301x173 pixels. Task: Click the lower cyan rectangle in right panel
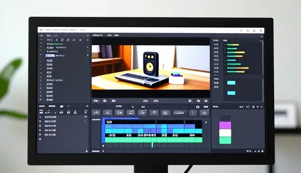point(231,93)
